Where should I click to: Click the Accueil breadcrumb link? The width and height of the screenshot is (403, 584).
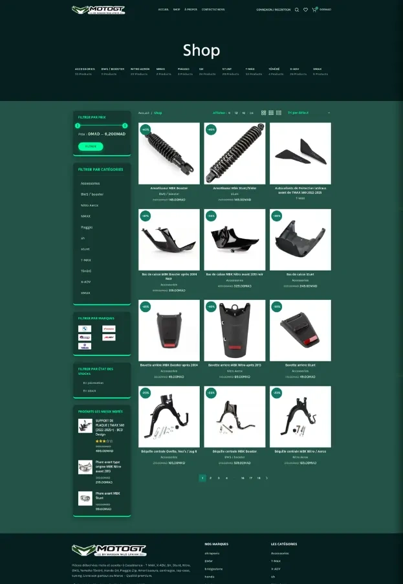coord(144,113)
